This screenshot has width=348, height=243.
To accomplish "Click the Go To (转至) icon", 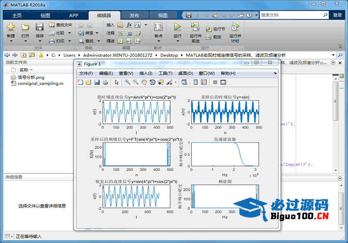I will tap(81, 33).
